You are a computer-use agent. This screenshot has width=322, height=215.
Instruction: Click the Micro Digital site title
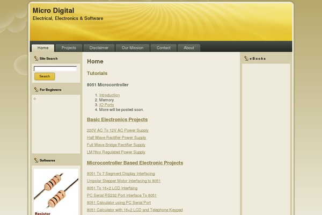tap(53, 11)
